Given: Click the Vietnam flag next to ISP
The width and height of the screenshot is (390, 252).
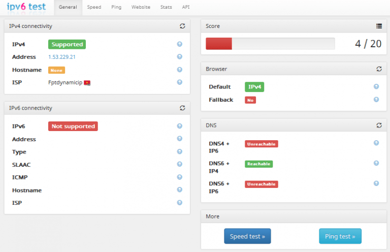Looking at the screenshot, I should pyautogui.click(x=87, y=82).
